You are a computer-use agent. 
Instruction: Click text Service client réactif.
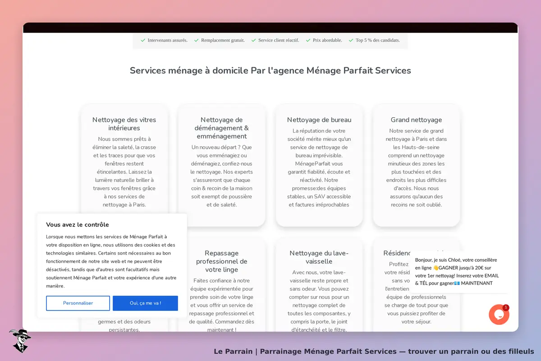[279, 40]
